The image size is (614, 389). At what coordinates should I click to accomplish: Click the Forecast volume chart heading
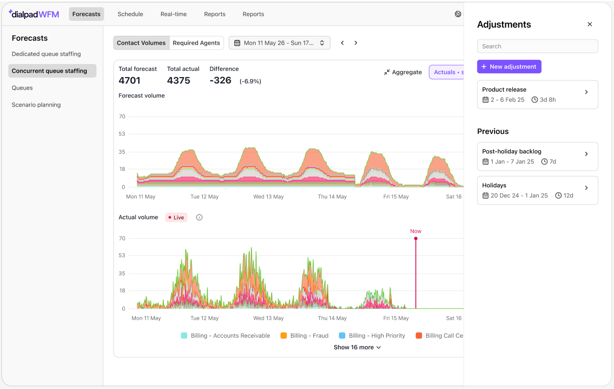pos(142,96)
